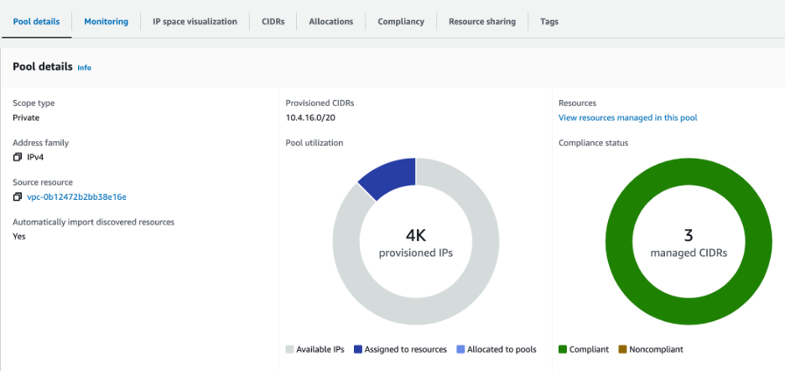This screenshot has height=371, width=785.
Task: Click the Resources label
Action: click(x=577, y=103)
